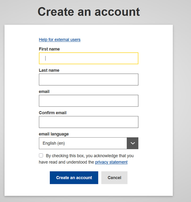The width and height of the screenshot is (191, 202).
Task: Click inside the Confirm email field
Action: pyautogui.click(x=89, y=122)
